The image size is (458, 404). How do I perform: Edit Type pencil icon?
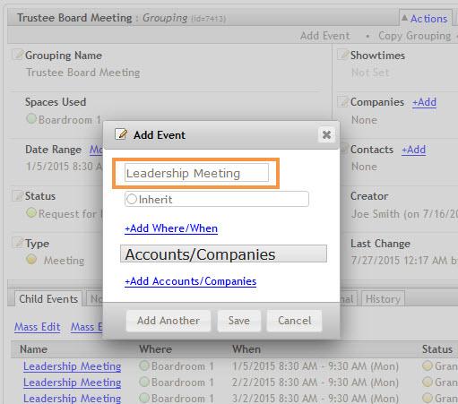(x=18, y=243)
